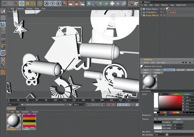
Task: Toggle Cloner Object enable checkmark
Action: (165, 9)
